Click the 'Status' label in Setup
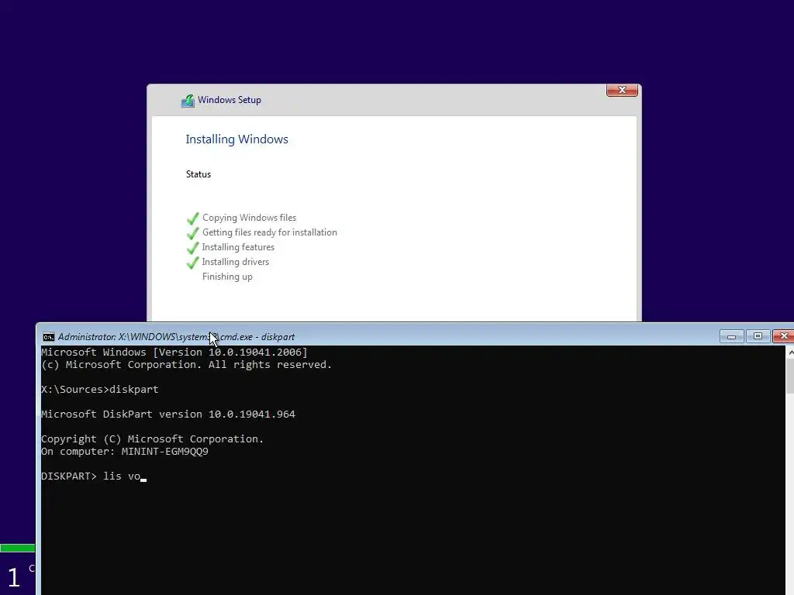The image size is (794, 595). pos(198,174)
